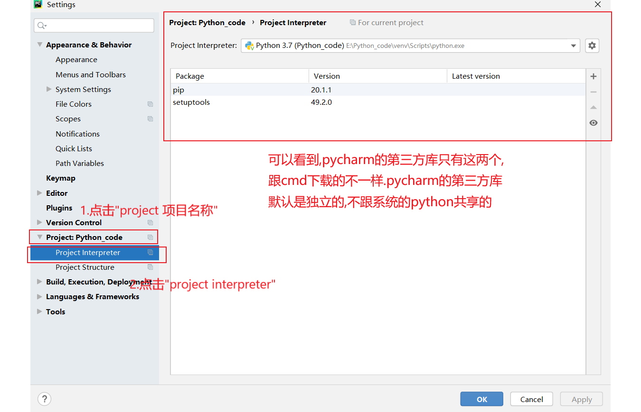Sort by Latest version column header
Viewport: 641px width, 412px height.
point(516,76)
